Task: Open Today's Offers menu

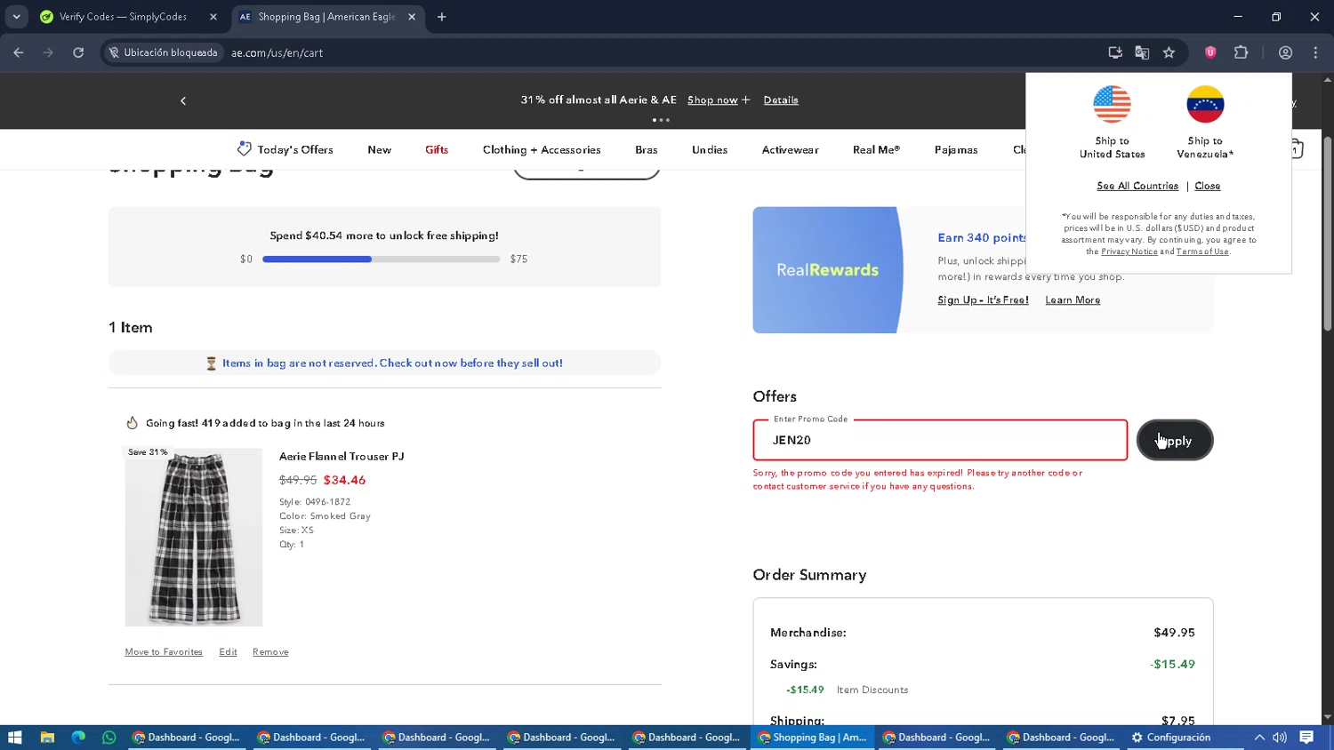Action: tap(285, 149)
